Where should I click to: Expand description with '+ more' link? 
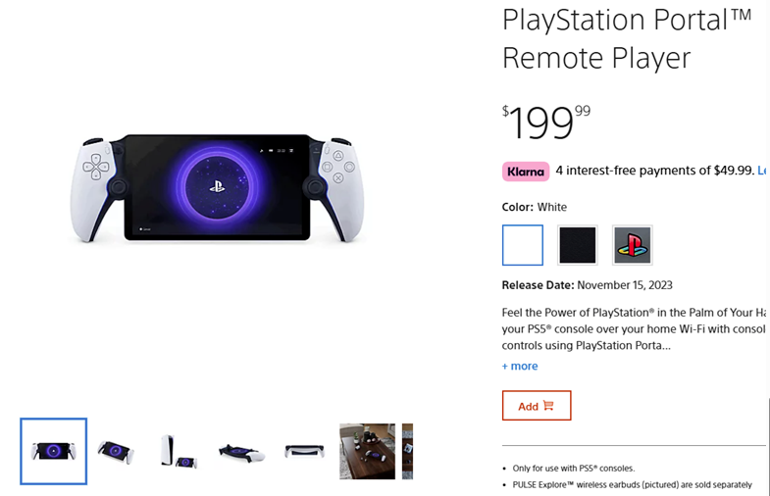pyautogui.click(x=520, y=366)
